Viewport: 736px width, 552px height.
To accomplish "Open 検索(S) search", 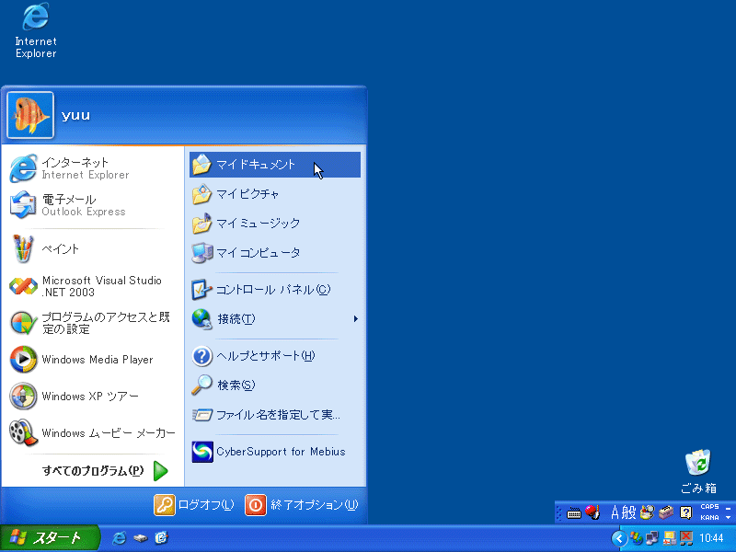I will click(x=275, y=385).
